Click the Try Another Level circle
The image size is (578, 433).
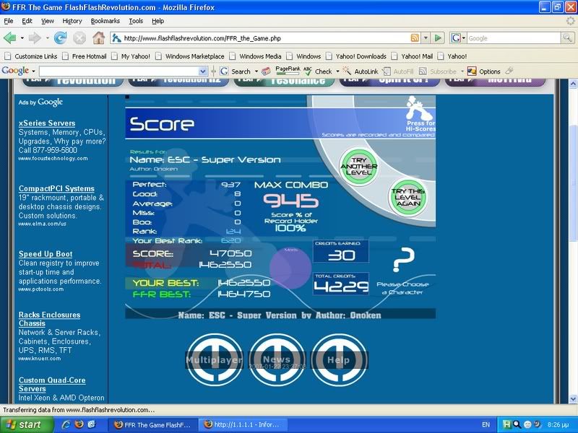coord(359,166)
